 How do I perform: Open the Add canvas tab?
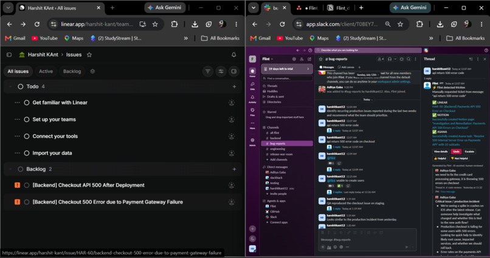click(346, 67)
